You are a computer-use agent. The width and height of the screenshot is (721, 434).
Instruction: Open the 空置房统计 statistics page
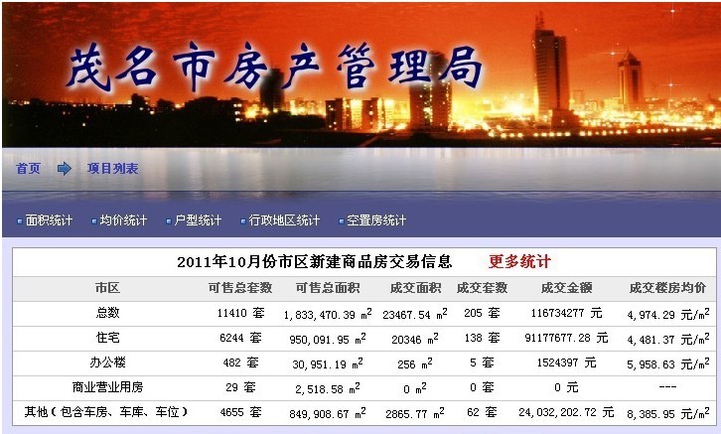click(375, 220)
